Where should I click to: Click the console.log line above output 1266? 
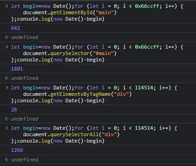(x=58, y=141)
